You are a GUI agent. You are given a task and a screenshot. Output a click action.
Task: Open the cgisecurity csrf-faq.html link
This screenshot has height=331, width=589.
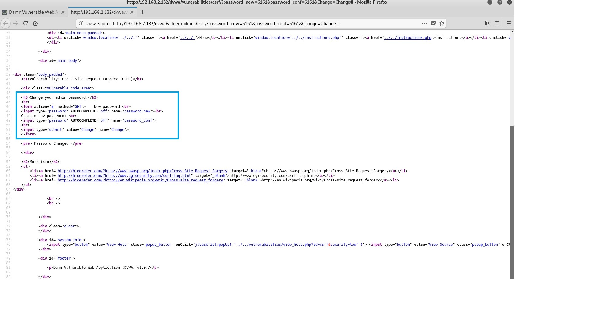(124, 176)
